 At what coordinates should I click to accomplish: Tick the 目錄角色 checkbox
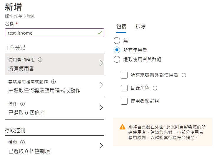(124, 88)
